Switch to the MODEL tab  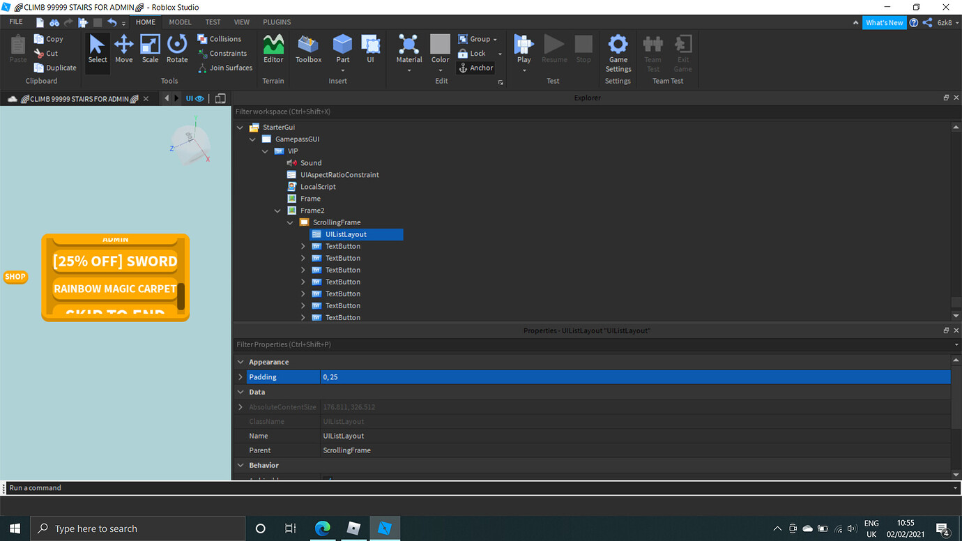[x=180, y=22]
